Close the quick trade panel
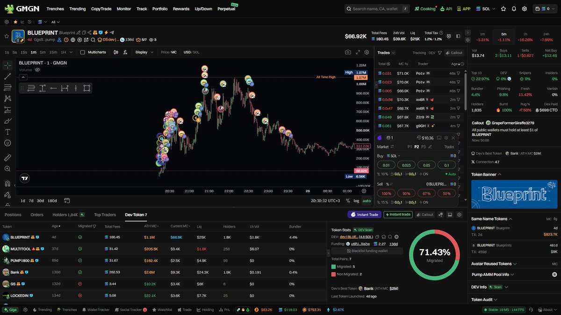This screenshot has width=561, height=315. tap(453, 138)
